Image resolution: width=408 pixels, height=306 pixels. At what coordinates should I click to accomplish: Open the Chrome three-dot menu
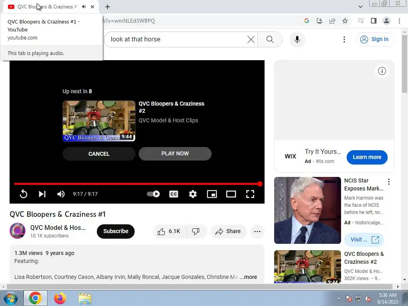(399, 21)
